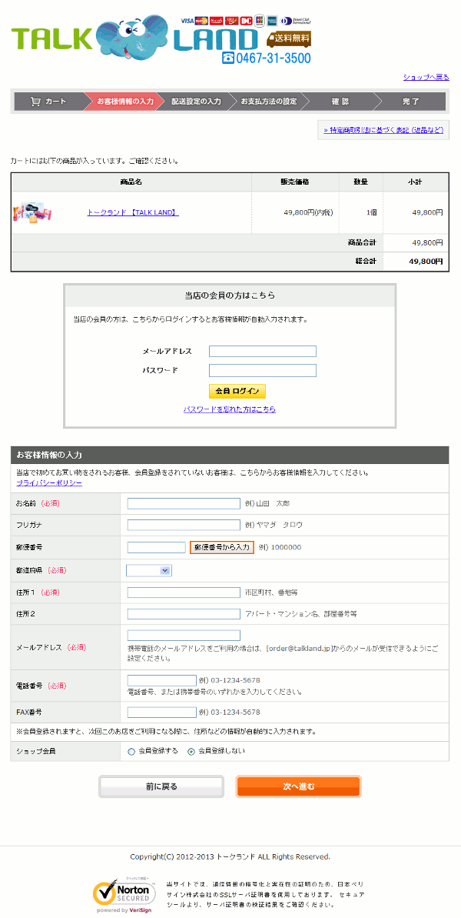The image size is (461, 918).
Task: Focus the 電話番号 input field
Action: pyautogui.click(x=162, y=680)
